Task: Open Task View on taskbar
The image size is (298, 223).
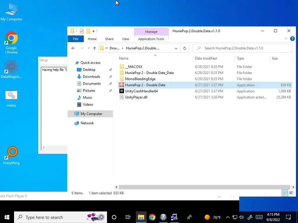Action: tap(128, 217)
